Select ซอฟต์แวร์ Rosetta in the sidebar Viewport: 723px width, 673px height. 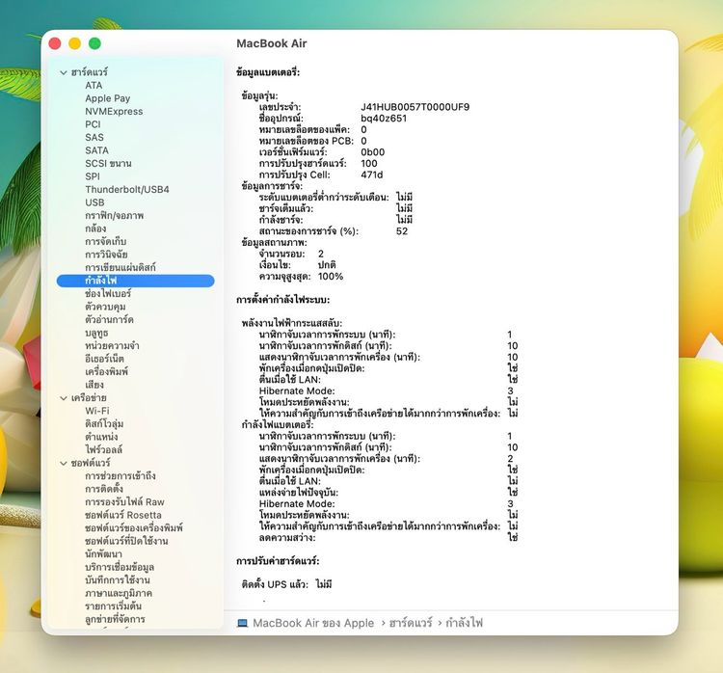click(x=123, y=515)
